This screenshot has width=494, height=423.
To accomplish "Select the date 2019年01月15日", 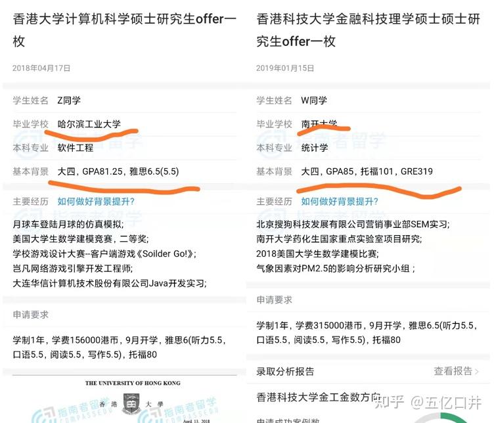I will click(x=285, y=68).
